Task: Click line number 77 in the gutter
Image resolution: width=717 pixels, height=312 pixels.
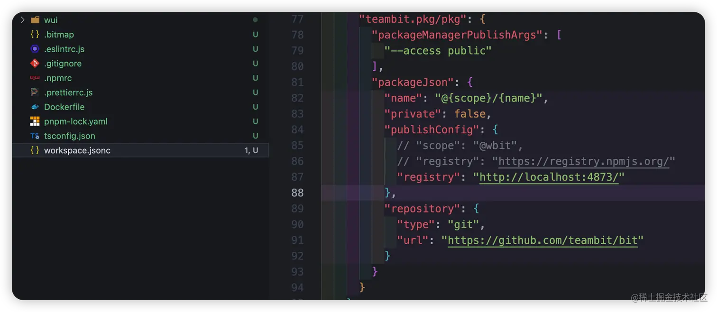Action: point(297,19)
